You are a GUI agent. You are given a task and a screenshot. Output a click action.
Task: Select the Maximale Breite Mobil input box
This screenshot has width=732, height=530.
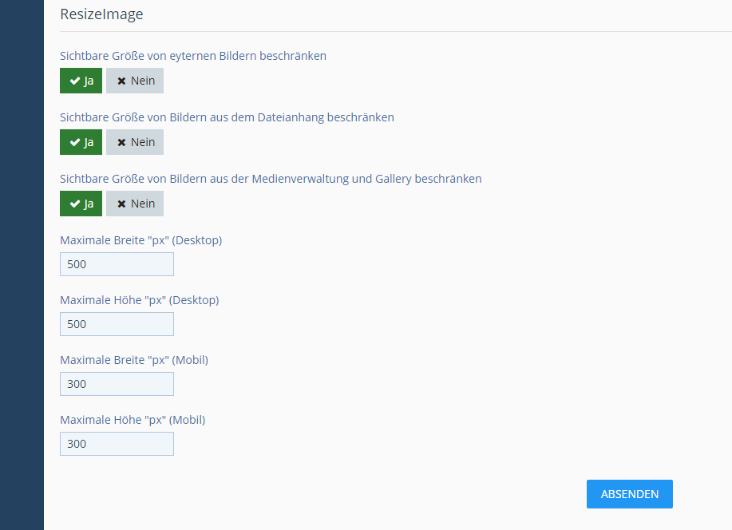coord(117,384)
